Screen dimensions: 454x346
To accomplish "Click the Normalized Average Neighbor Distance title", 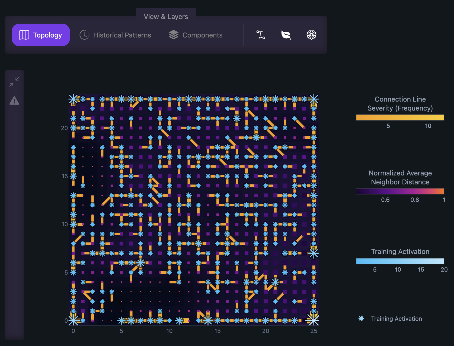I will coord(400,178).
